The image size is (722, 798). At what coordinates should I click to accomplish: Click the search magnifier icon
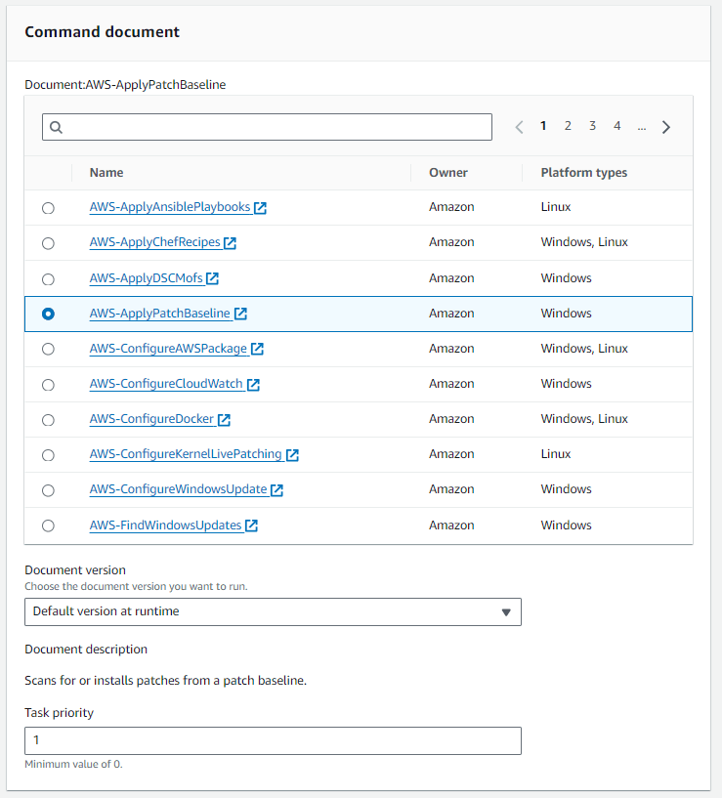tap(57, 127)
